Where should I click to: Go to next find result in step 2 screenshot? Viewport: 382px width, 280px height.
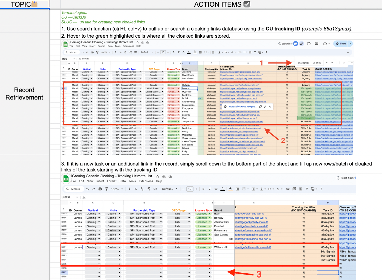click(332, 63)
